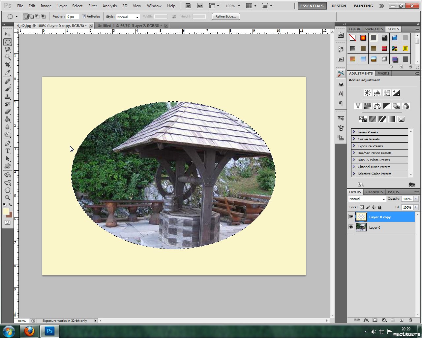The height and width of the screenshot is (338, 422).
Task: Hide the Layer 0 copy layer
Action: point(351,217)
